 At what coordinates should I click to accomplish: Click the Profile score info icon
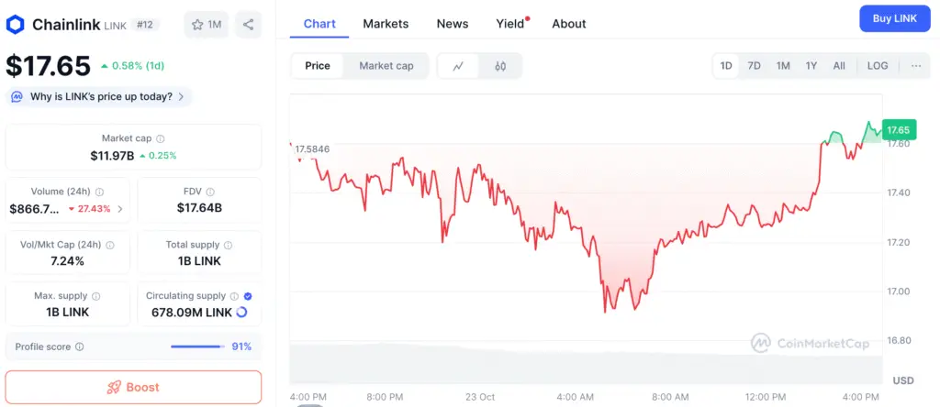coord(80,346)
